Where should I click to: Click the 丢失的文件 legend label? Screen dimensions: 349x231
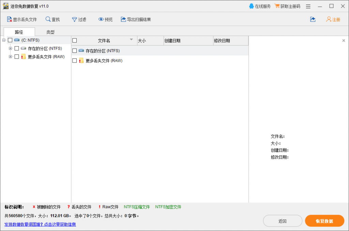coord(81,207)
